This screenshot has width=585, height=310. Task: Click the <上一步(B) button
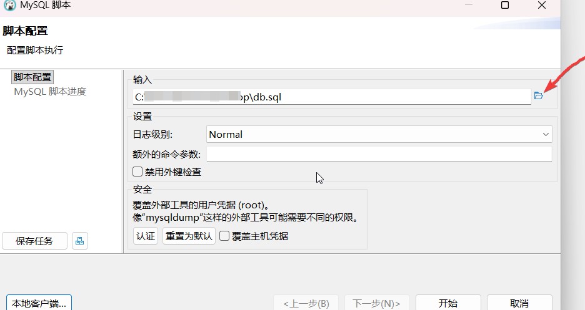tap(306, 303)
